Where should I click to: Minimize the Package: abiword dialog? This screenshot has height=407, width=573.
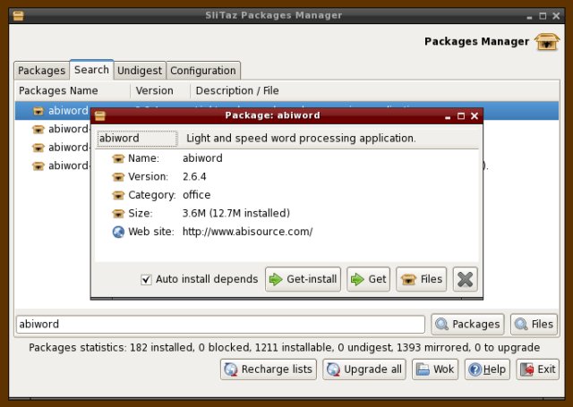pyautogui.click(x=448, y=117)
